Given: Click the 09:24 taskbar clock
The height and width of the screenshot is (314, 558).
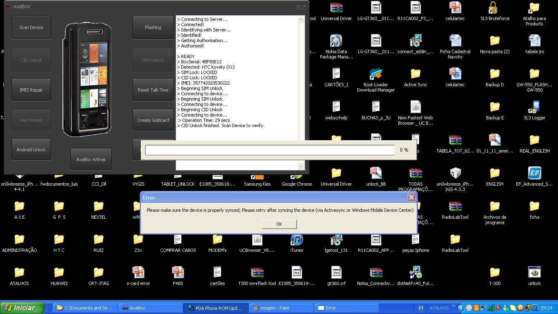Looking at the screenshot, I should click(546, 308).
